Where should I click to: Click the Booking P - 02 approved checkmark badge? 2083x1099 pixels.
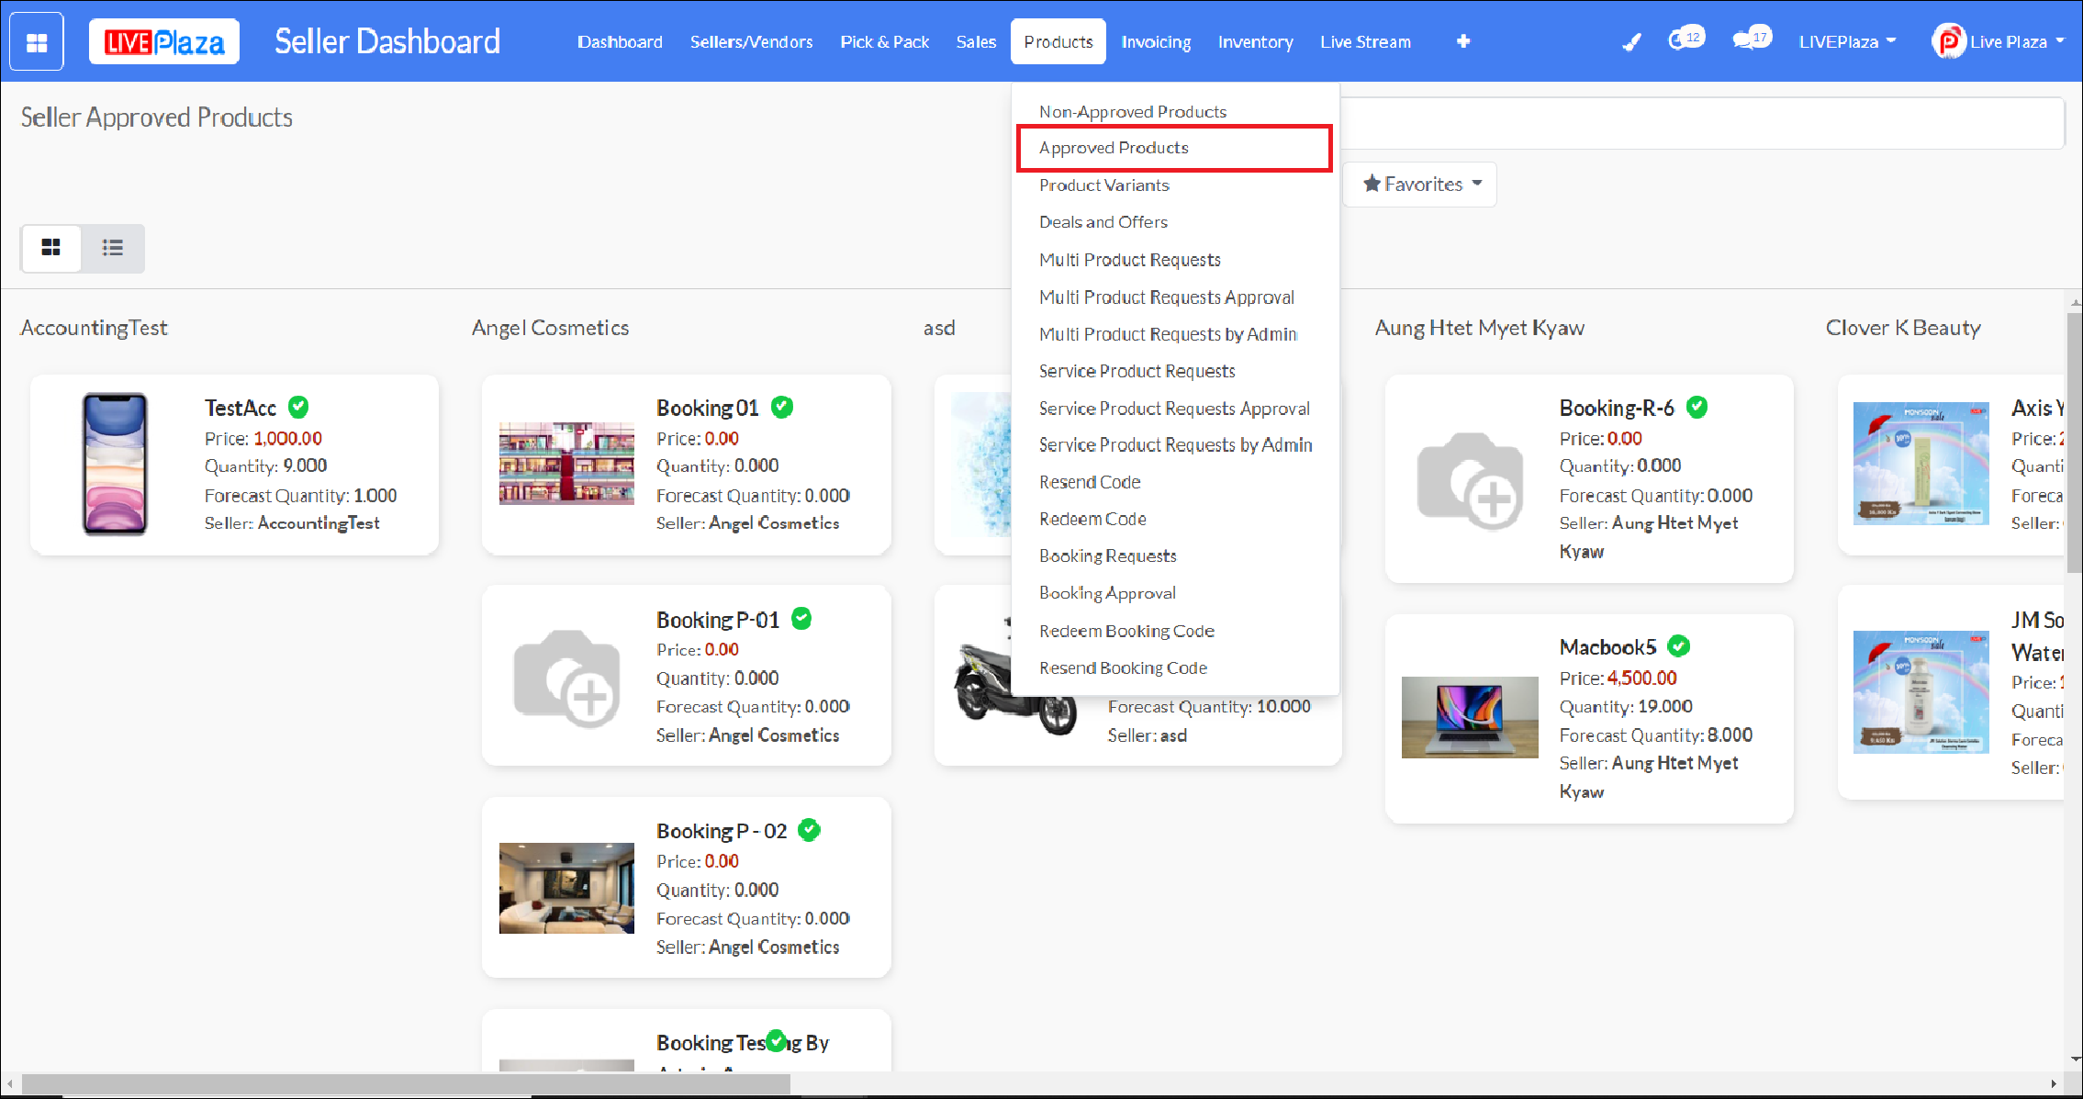[x=809, y=830]
